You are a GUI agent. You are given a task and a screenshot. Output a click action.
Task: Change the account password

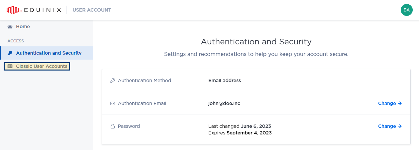[390, 126]
